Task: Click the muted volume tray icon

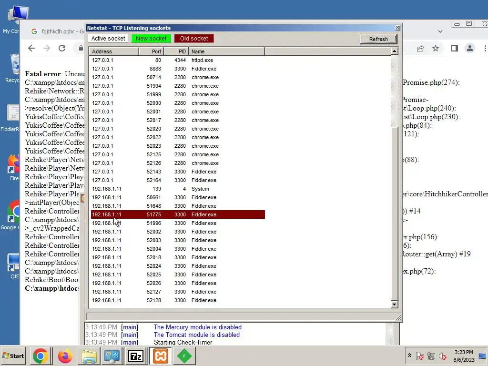Action: [x=443, y=356]
